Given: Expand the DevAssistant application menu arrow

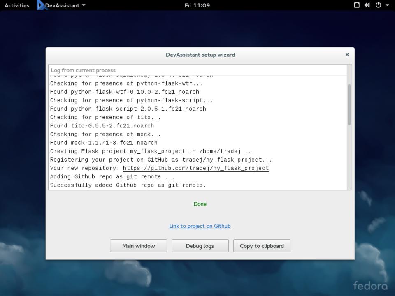Looking at the screenshot, I should coord(84,5).
